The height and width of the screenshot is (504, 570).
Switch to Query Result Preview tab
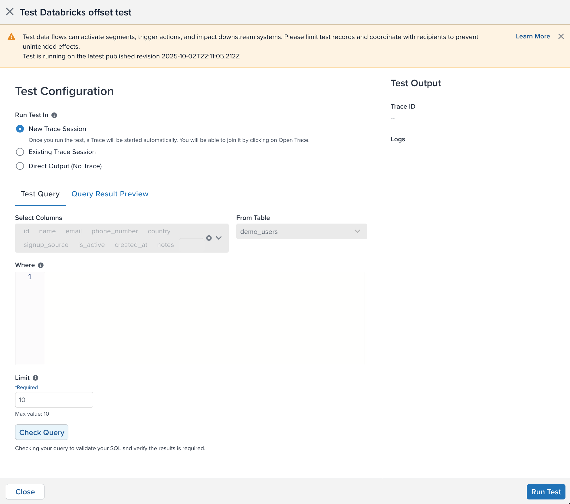[x=110, y=194]
